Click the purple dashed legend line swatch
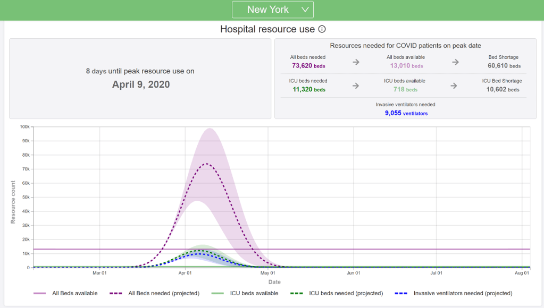Viewport: 544px width, 308px height. coord(116,293)
